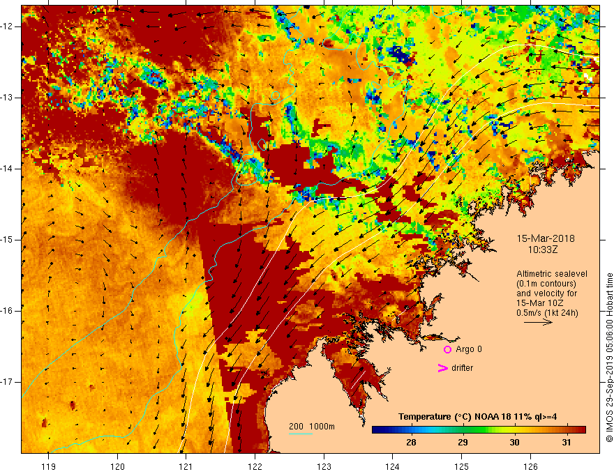
Task: Click the dark blue end of color bar
Action: click(377, 430)
